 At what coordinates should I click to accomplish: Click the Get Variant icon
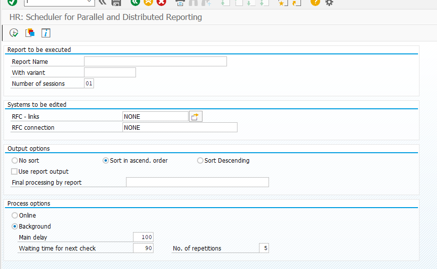(30, 33)
